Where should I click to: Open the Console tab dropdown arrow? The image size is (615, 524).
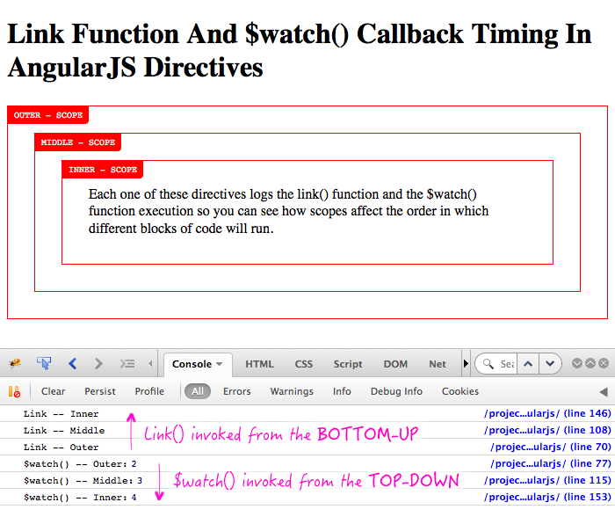point(219,364)
